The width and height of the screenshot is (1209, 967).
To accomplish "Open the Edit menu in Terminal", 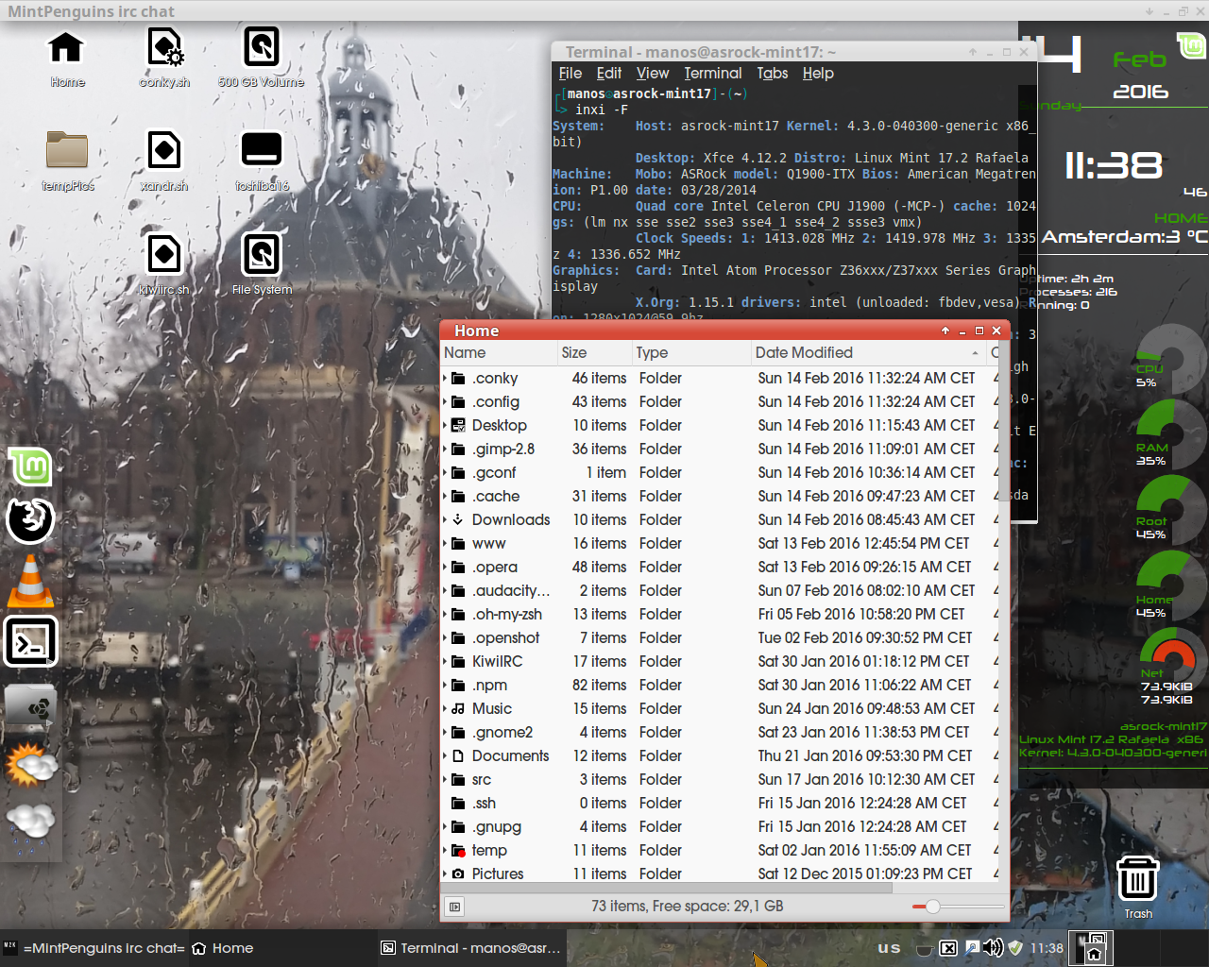I will pos(609,73).
